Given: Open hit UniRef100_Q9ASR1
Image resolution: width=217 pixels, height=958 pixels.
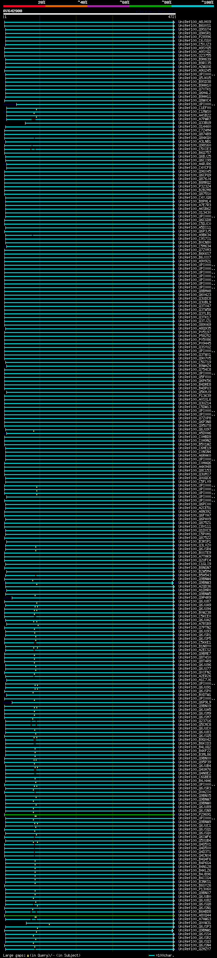Looking at the screenshot, I should click(x=194, y=33).
